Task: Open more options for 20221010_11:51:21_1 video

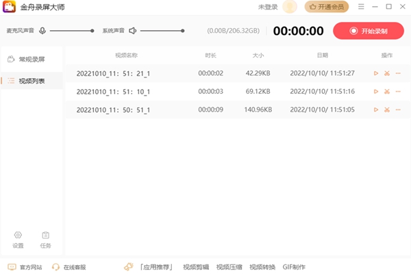Action: pos(398,73)
